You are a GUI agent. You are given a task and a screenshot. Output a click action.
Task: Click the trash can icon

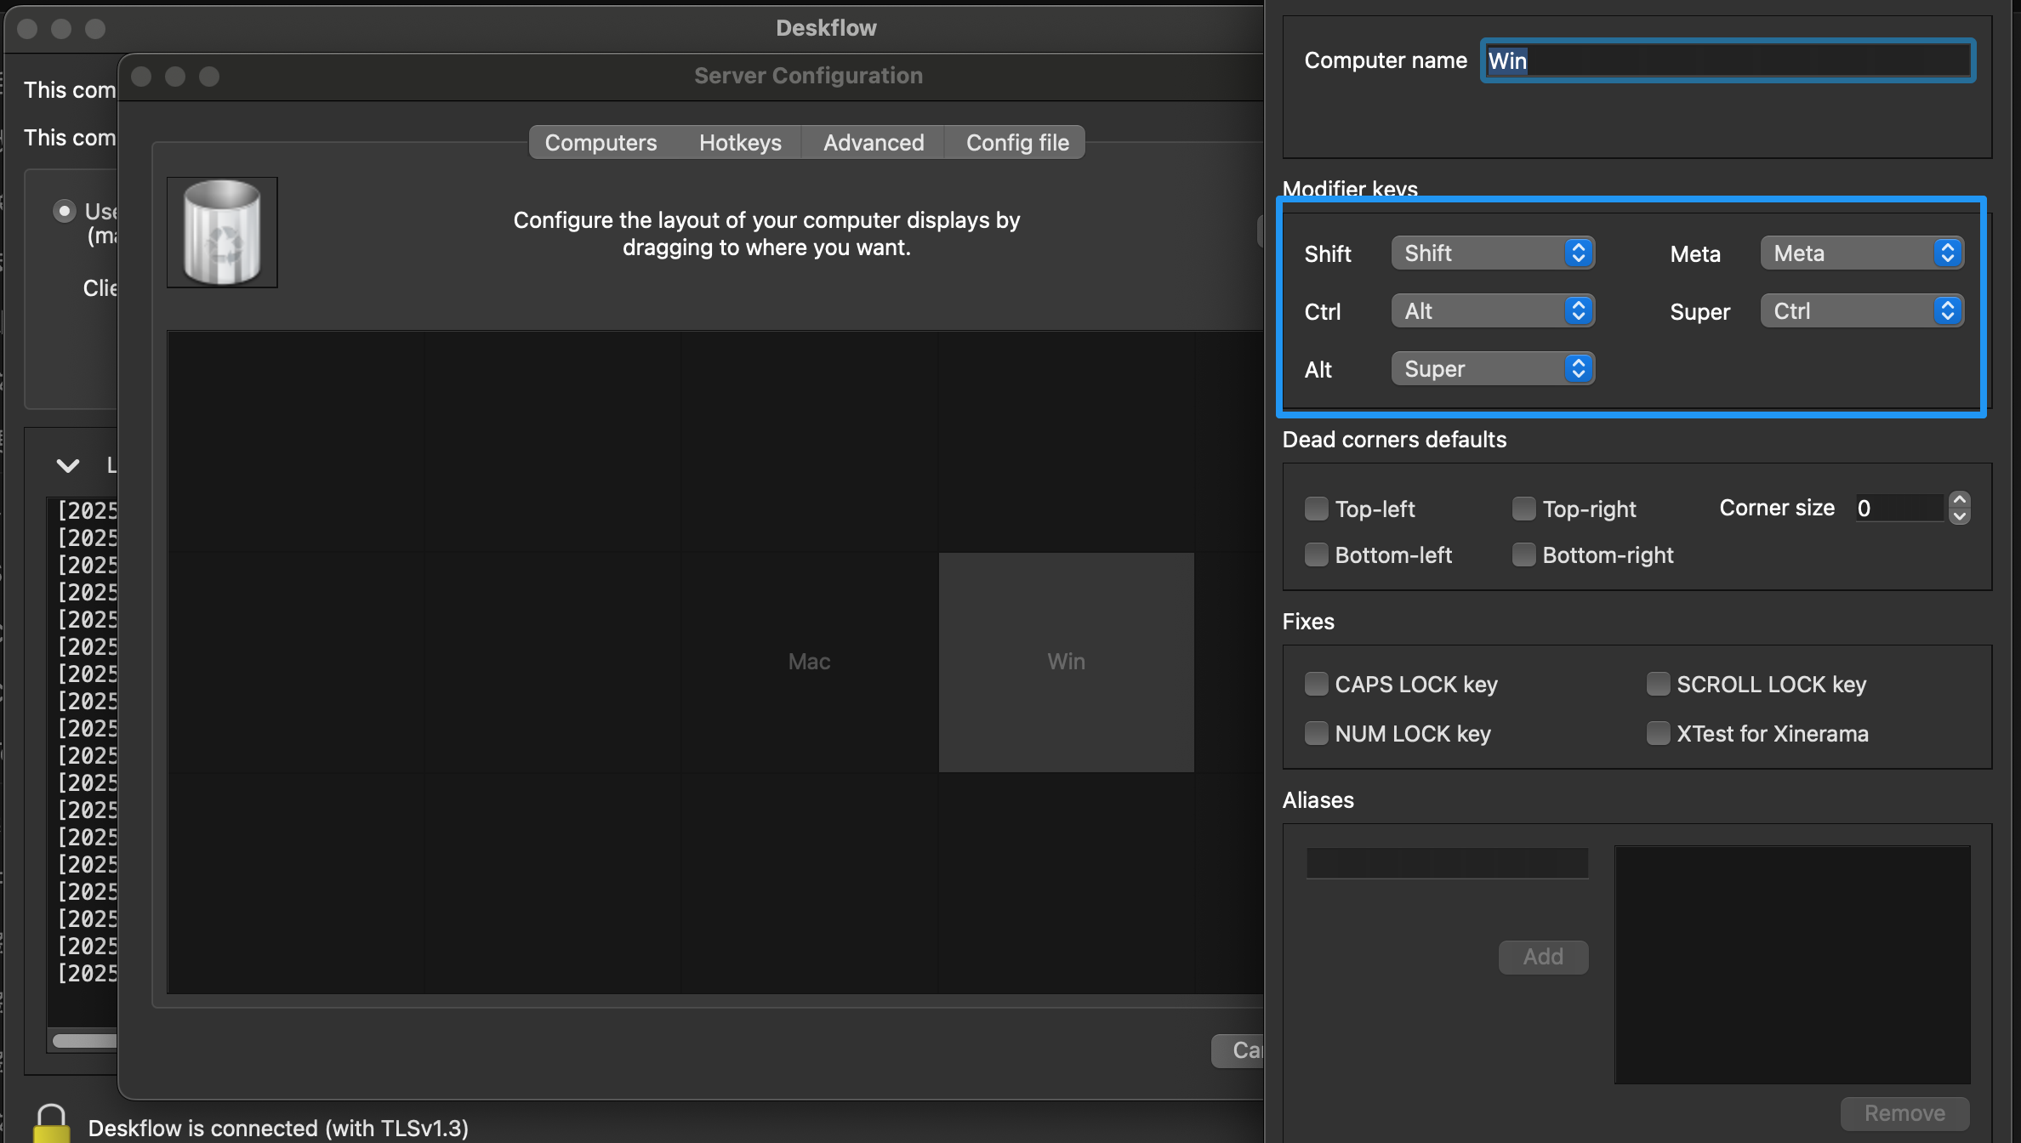(222, 232)
